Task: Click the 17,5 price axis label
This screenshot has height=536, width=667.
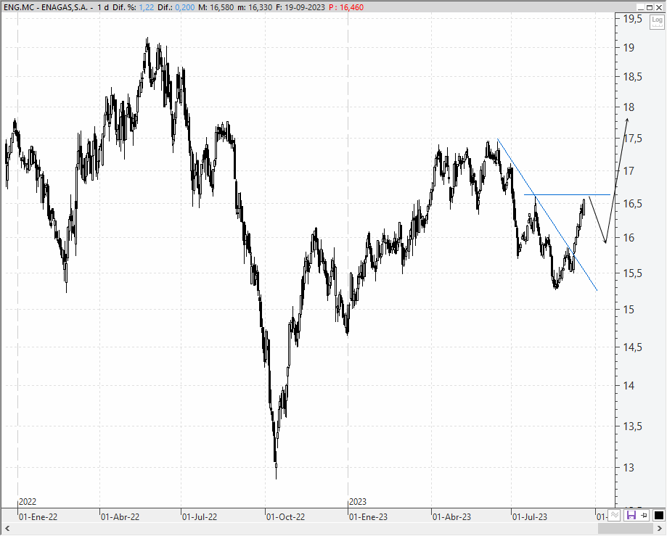Action: tap(633, 139)
